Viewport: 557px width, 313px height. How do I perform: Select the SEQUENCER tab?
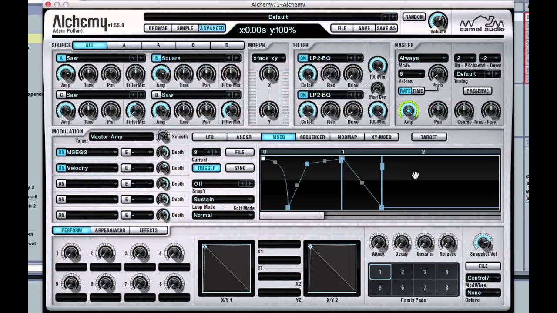(312, 137)
